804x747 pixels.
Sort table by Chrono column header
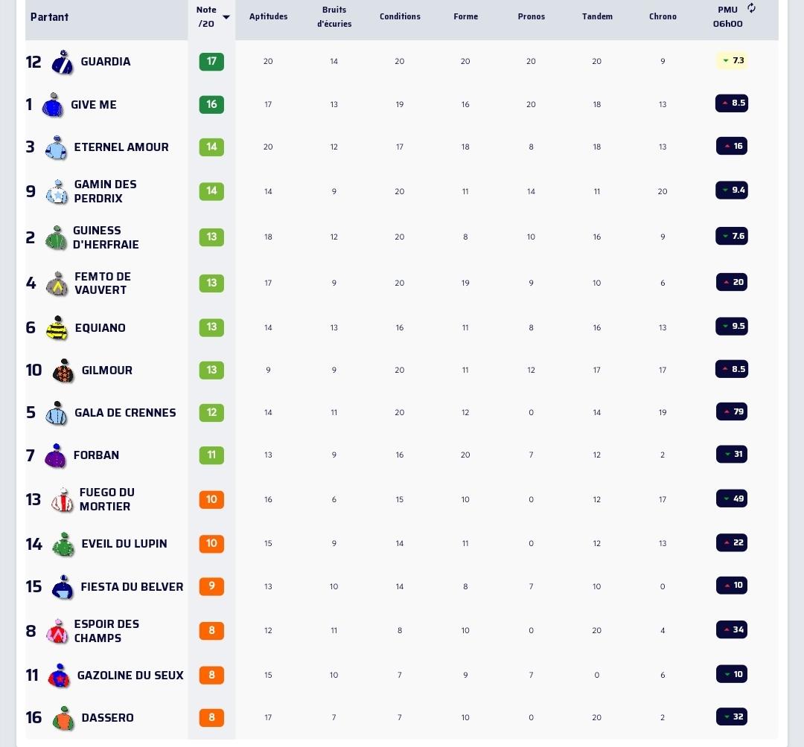click(663, 16)
